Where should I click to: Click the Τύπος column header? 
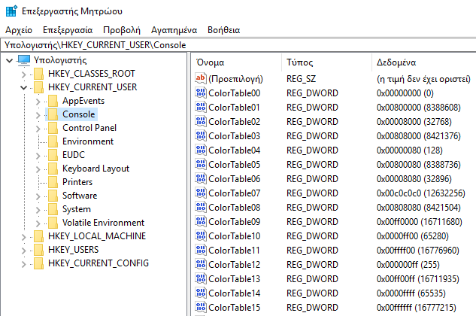(299, 62)
